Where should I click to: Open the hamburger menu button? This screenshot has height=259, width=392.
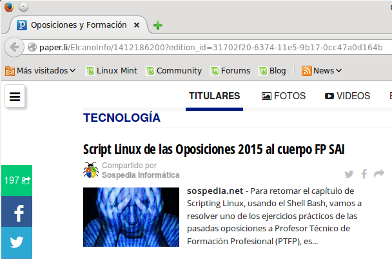pyautogui.click(x=15, y=97)
